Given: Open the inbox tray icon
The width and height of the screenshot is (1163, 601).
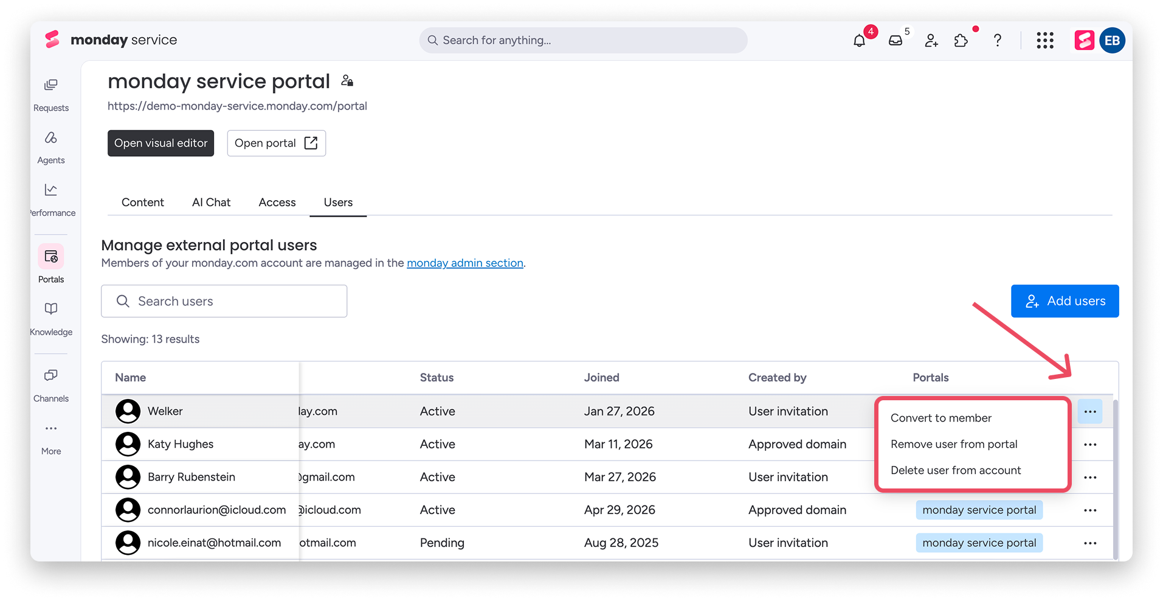Looking at the screenshot, I should 896,41.
